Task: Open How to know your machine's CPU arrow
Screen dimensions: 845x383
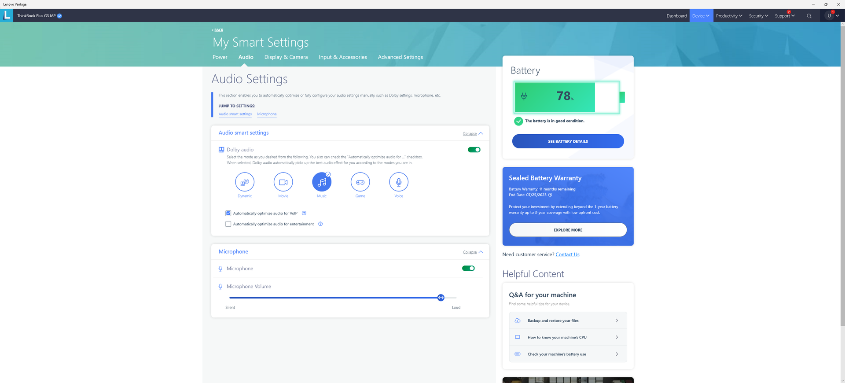Action: tap(617, 337)
